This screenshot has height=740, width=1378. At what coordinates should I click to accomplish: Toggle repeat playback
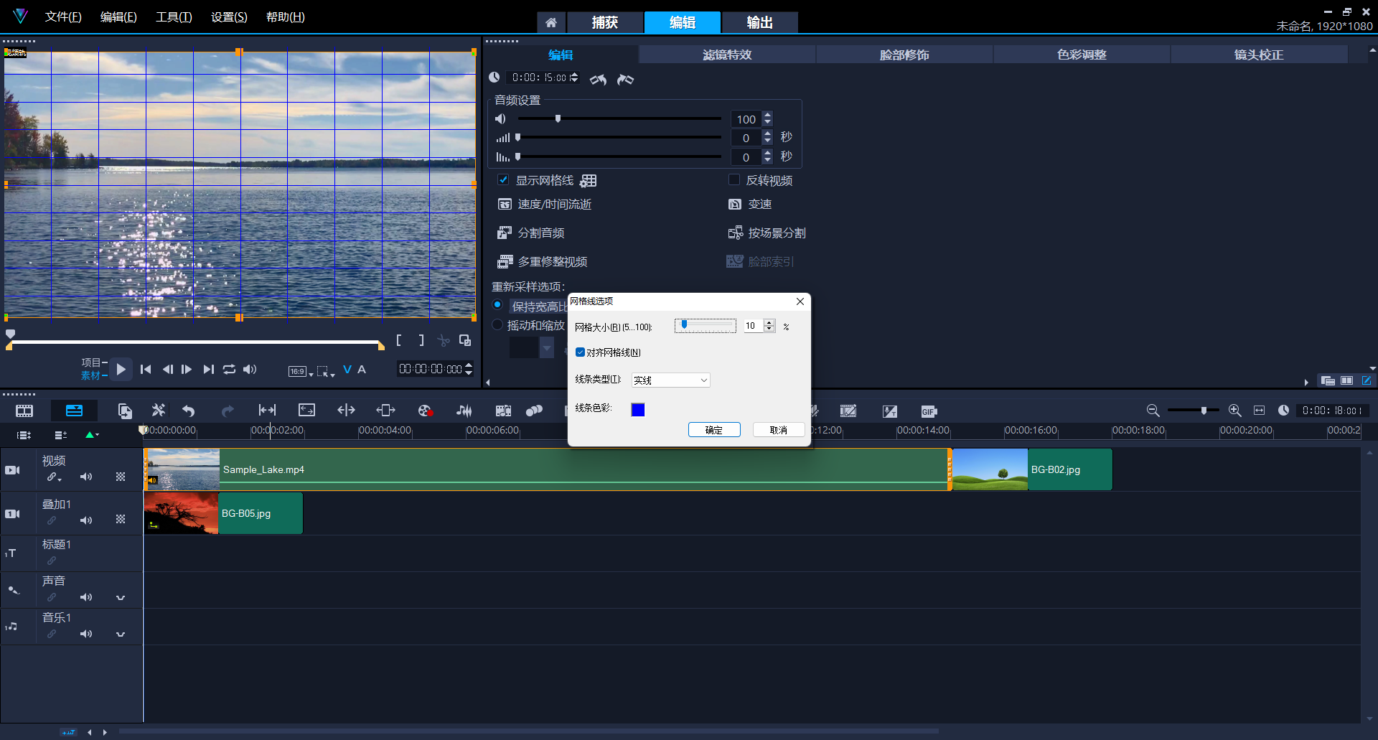(x=229, y=369)
